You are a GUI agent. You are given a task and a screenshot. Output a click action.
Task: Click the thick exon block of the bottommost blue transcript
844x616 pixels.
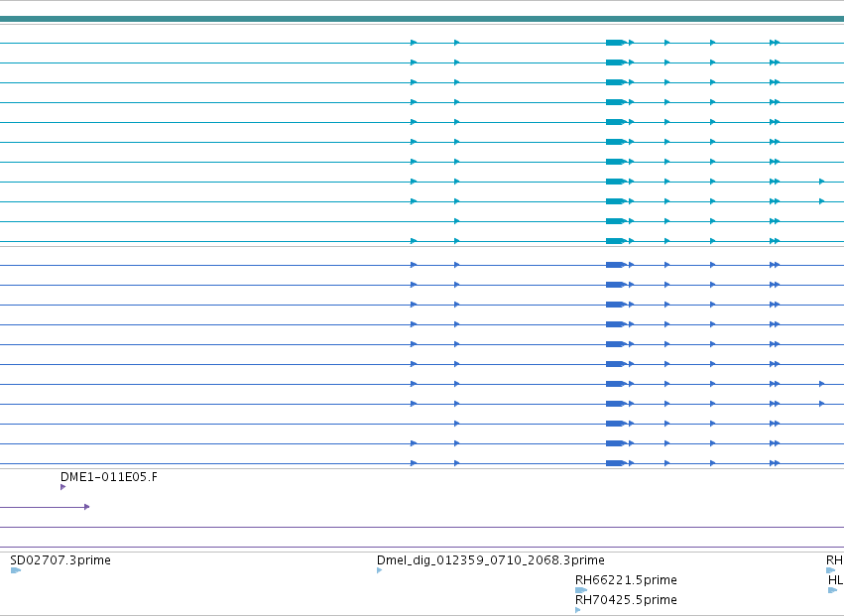click(x=615, y=463)
